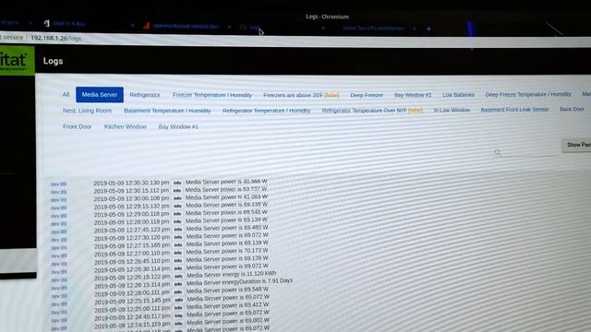Screen dimensions: 591x332
Task: Click the log search magnifier icon
Action: click(x=498, y=152)
